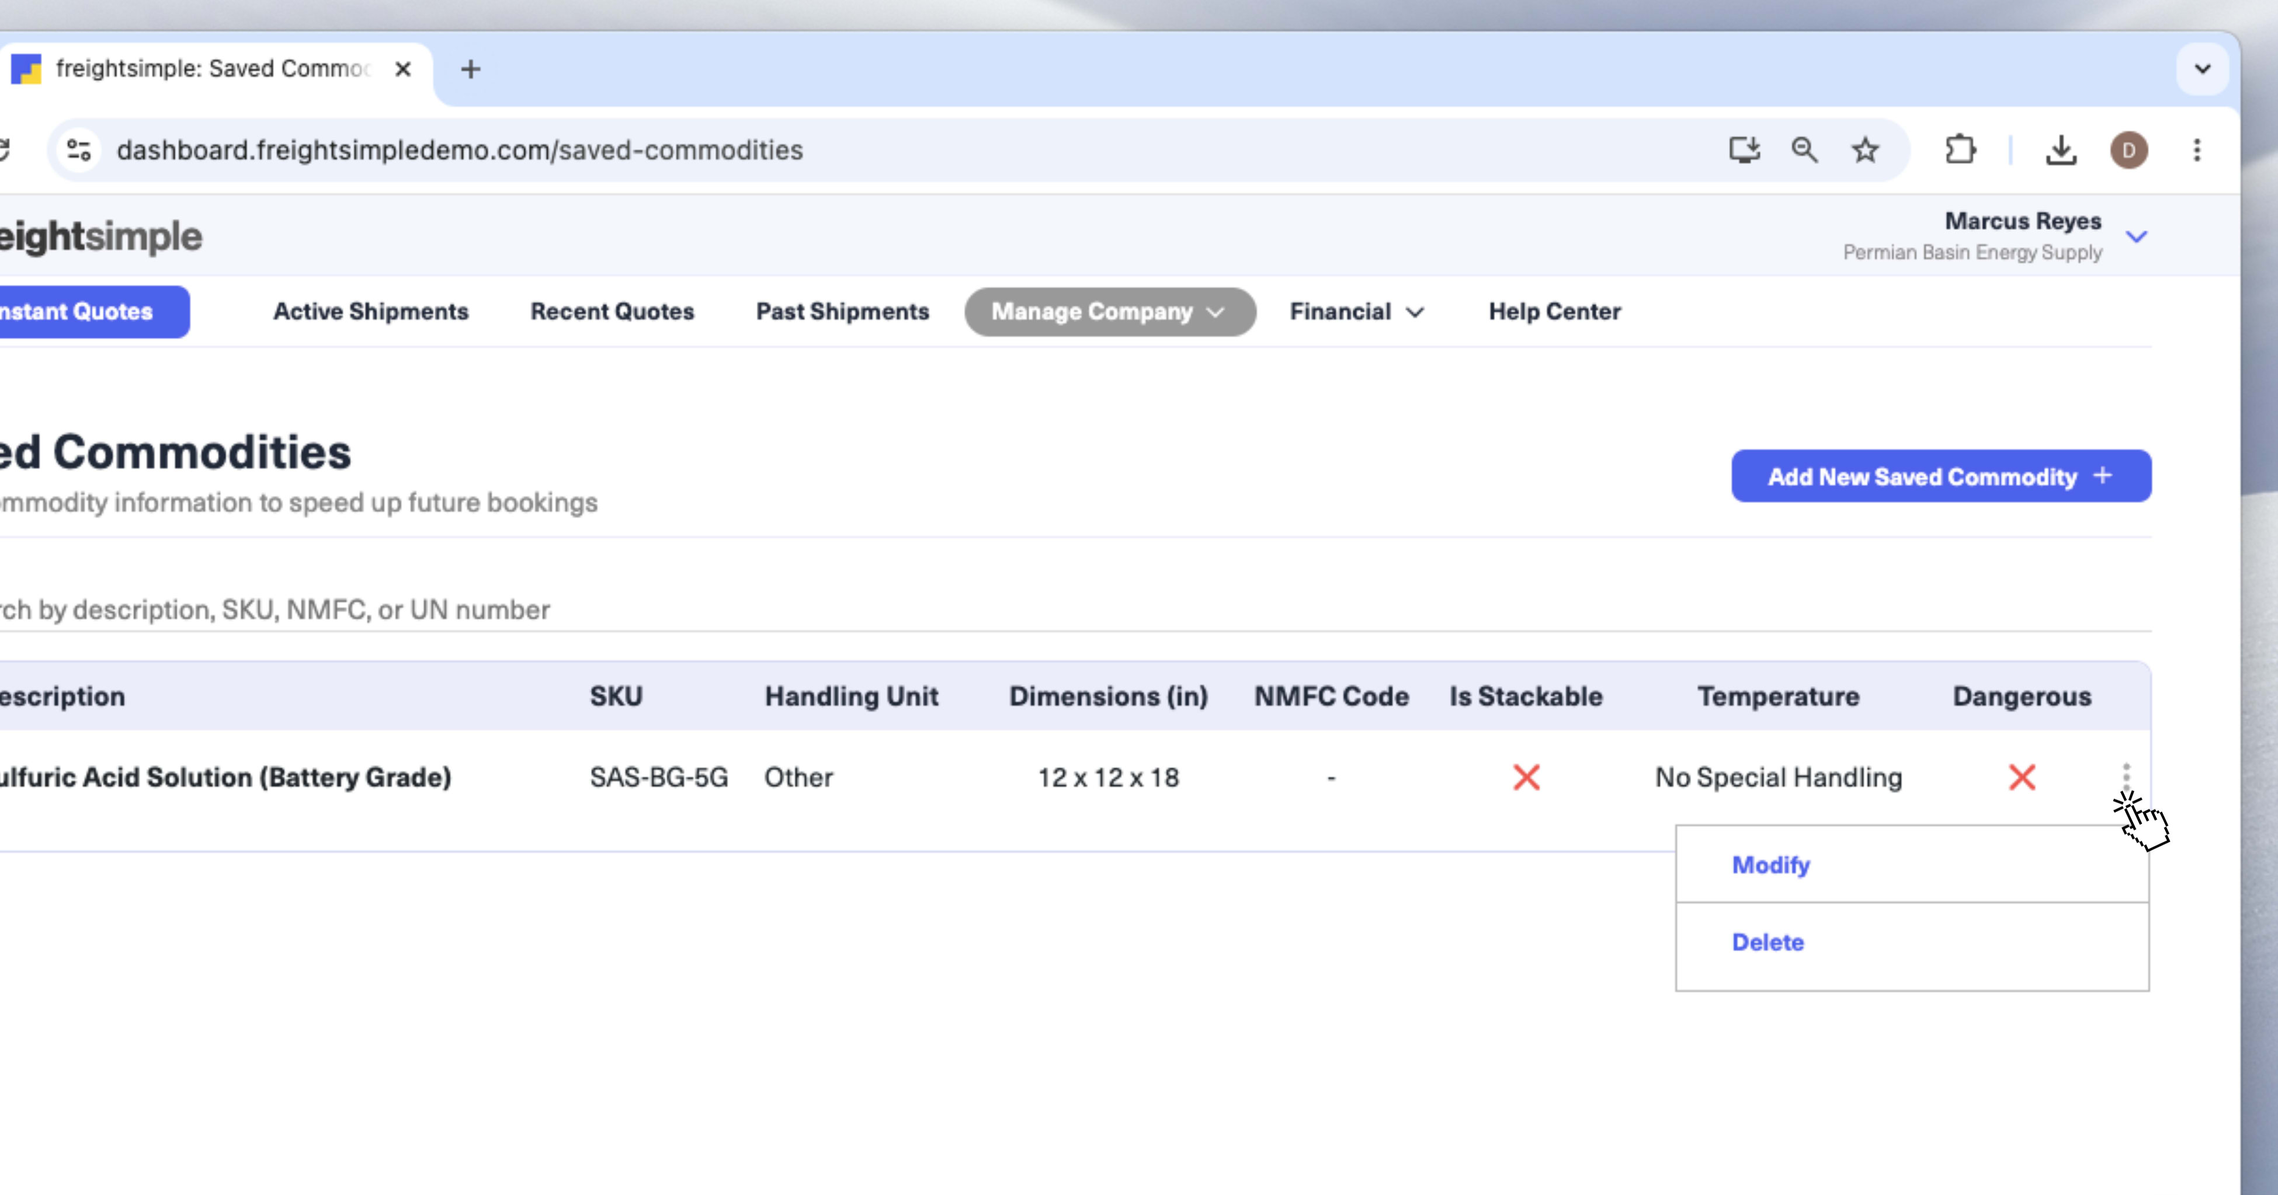Screen dimensions: 2278x1195
Task: Open the browser extensions puzzle icon
Action: [1960, 150]
